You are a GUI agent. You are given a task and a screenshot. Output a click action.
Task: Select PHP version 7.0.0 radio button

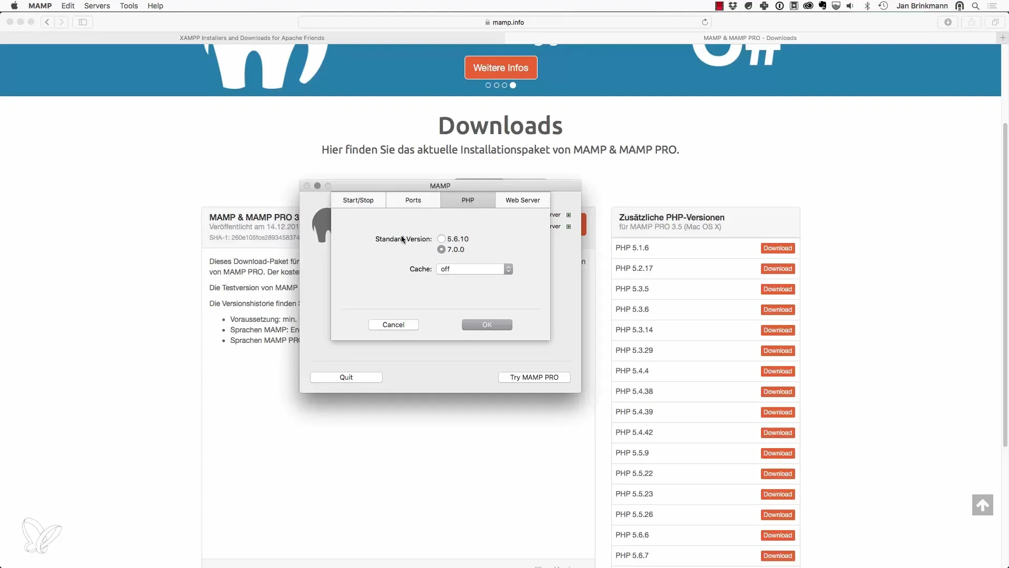click(441, 249)
